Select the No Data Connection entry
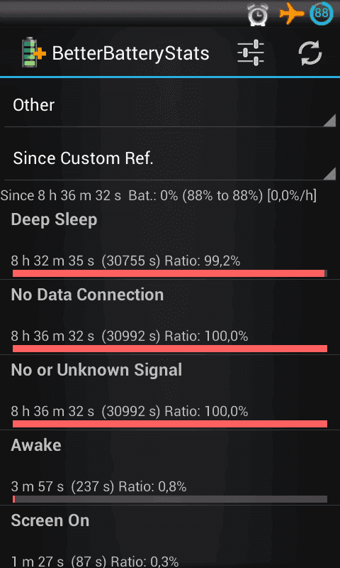 [170, 317]
